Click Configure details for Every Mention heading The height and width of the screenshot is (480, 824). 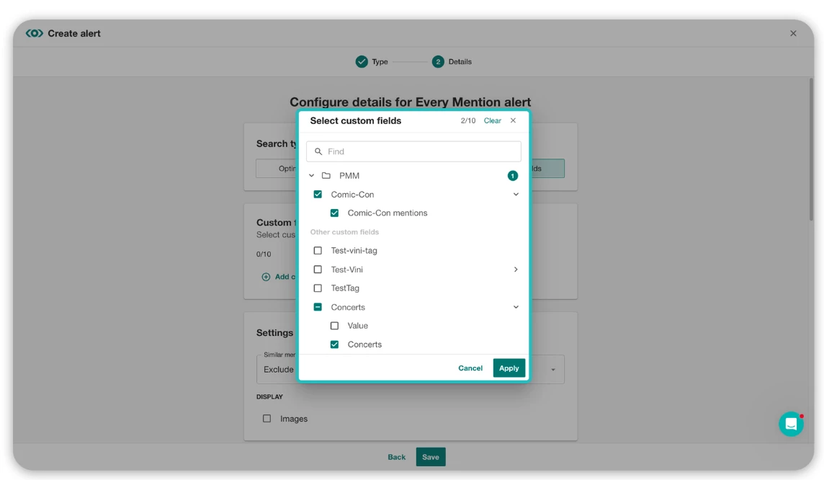tap(411, 102)
